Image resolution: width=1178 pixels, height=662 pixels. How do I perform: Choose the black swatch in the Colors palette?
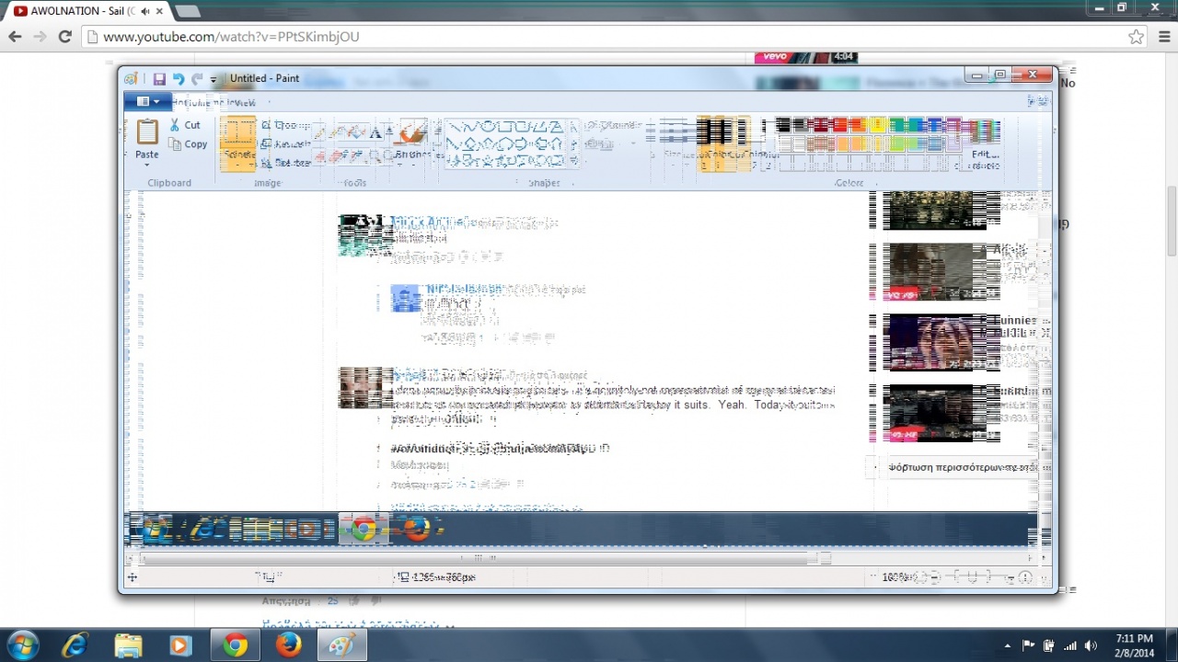point(783,125)
